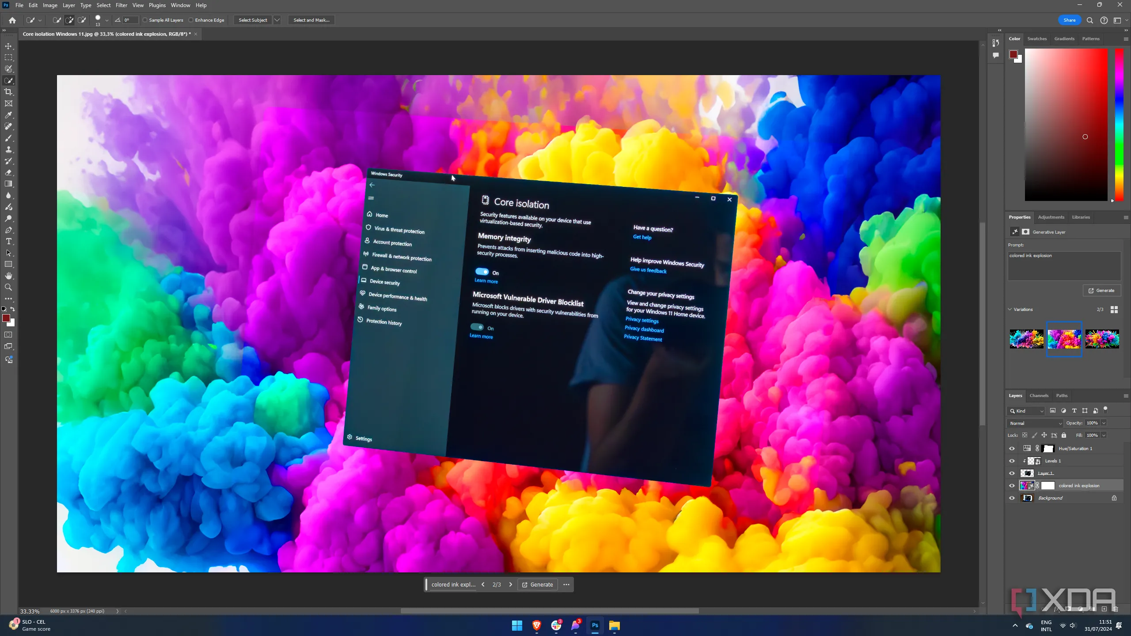The width and height of the screenshot is (1131, 636).
Task: Enable the Enhance Edge checkbox
Action: coord(191,20)
